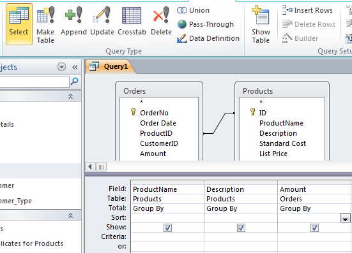Click Sort cell for ProductName column
Viewport: 352px width, 253px height.
coord(167,218)
